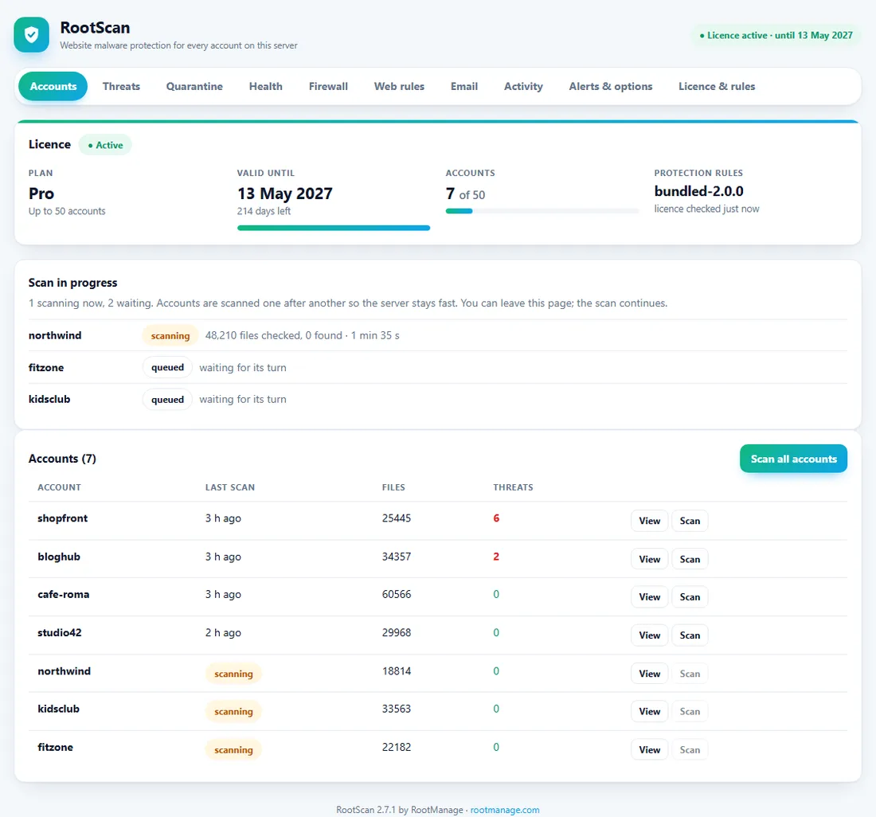Click "licence checked just now" text
This screenshot has height=817, width=876.
pos(706,209)
